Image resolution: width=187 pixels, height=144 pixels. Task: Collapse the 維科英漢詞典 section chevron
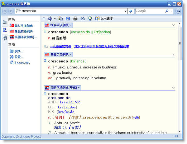pos(173,25)
